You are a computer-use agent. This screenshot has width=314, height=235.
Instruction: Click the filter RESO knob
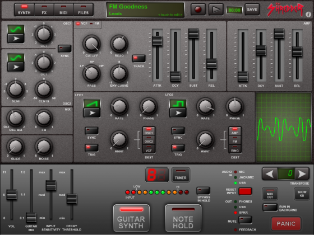pos(119,44)
